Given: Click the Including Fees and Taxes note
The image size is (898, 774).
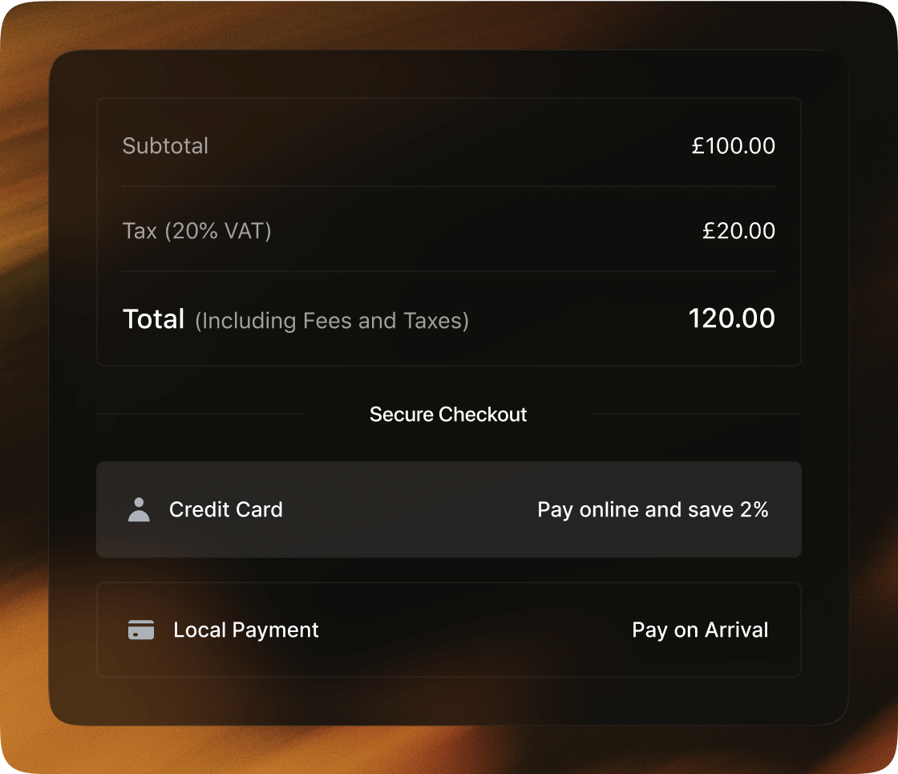Looking at the screenshot, I should [332, 321].
